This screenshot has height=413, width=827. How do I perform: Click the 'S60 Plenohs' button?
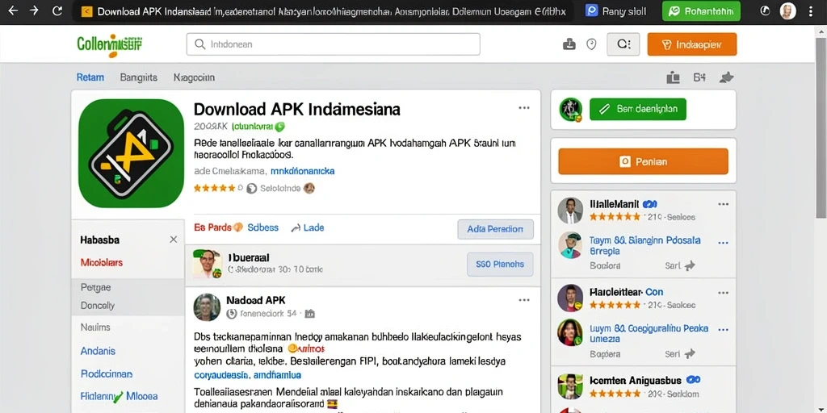[499, 264]
